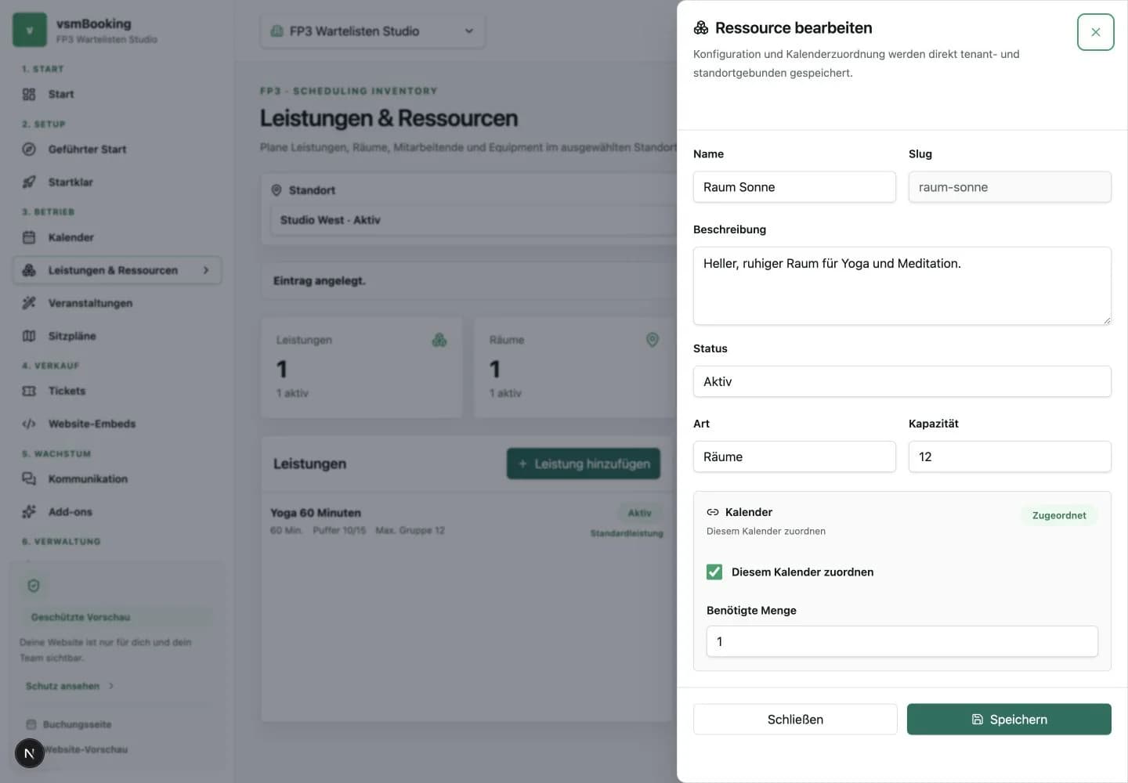The image size is (1128, 783).
Task: Save the resource with Speichern
Action: 1009,719
